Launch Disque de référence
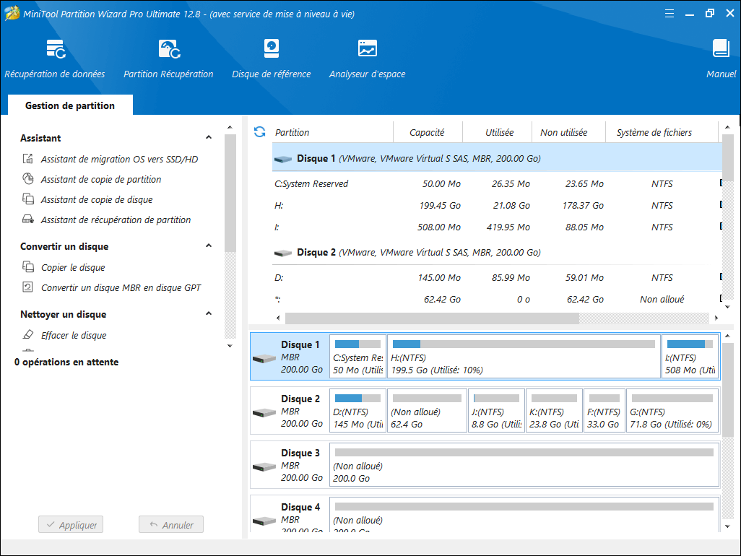This screenshot has width=741, height=556. click(x=271, y=58)
